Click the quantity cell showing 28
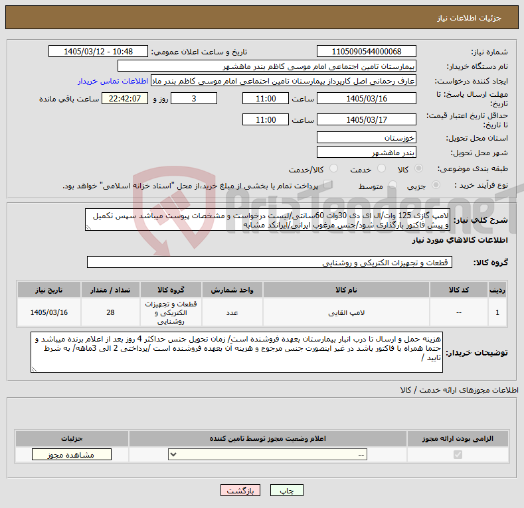The height and width of the screenshot is (508, 524). pyautogui.click(x=110, y=312)
